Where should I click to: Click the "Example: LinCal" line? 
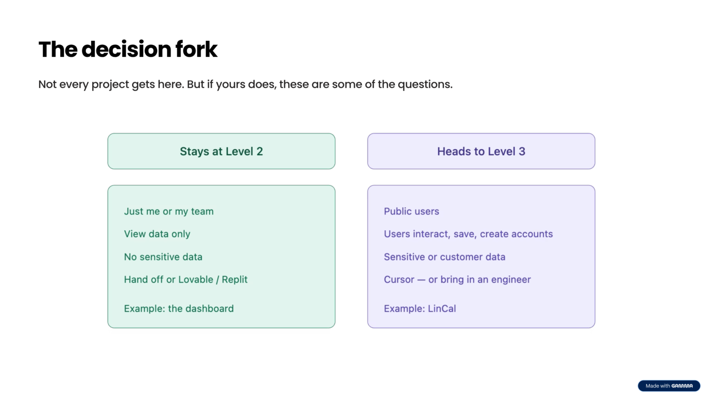(x=419, y=309)
